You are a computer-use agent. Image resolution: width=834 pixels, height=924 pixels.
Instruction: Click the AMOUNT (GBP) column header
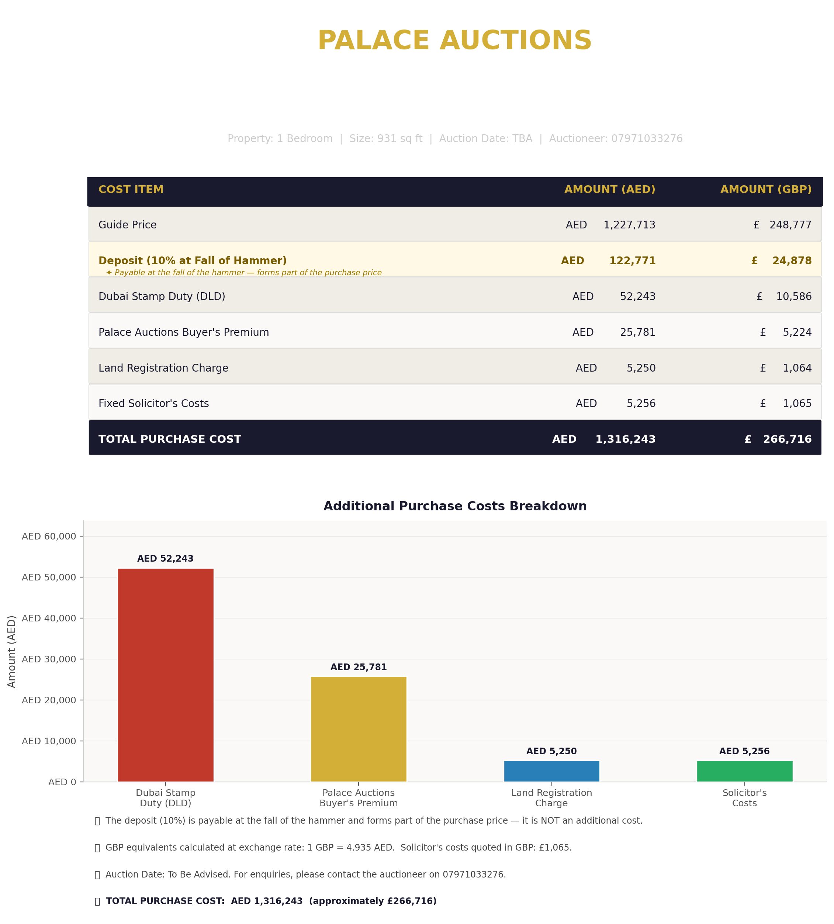[x=765, y=190]
